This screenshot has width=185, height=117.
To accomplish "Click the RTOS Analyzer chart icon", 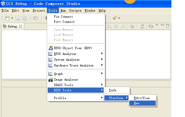I will pyautogui.click(x=51, y=54).
